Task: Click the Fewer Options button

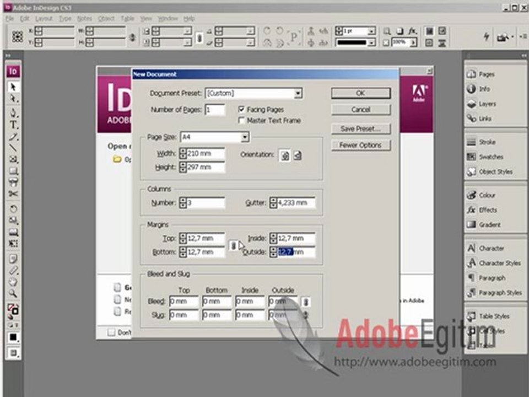Action: [360, 145]
